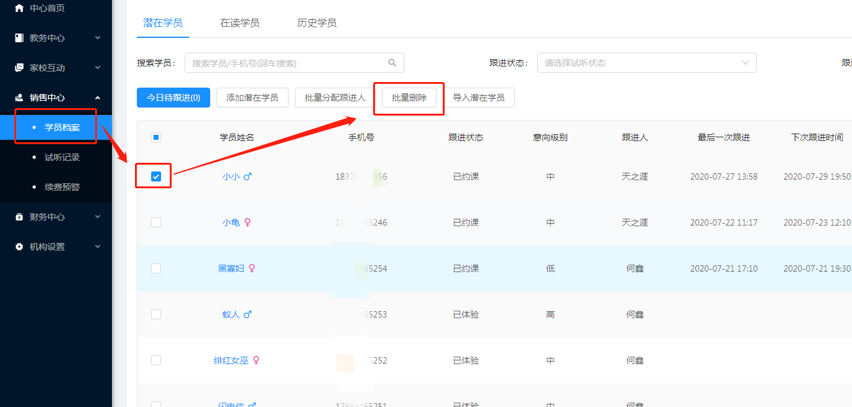Tick the checkbox for student 小龟

(156, 222)
